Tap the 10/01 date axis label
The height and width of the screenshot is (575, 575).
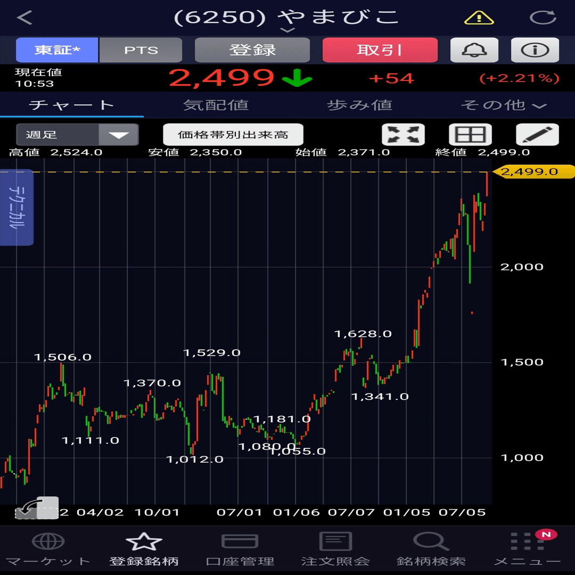tap(157, 512)
